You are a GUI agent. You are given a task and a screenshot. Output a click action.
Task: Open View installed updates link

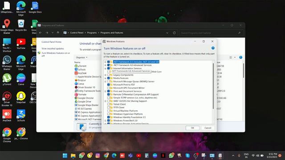tap(53, 48)
